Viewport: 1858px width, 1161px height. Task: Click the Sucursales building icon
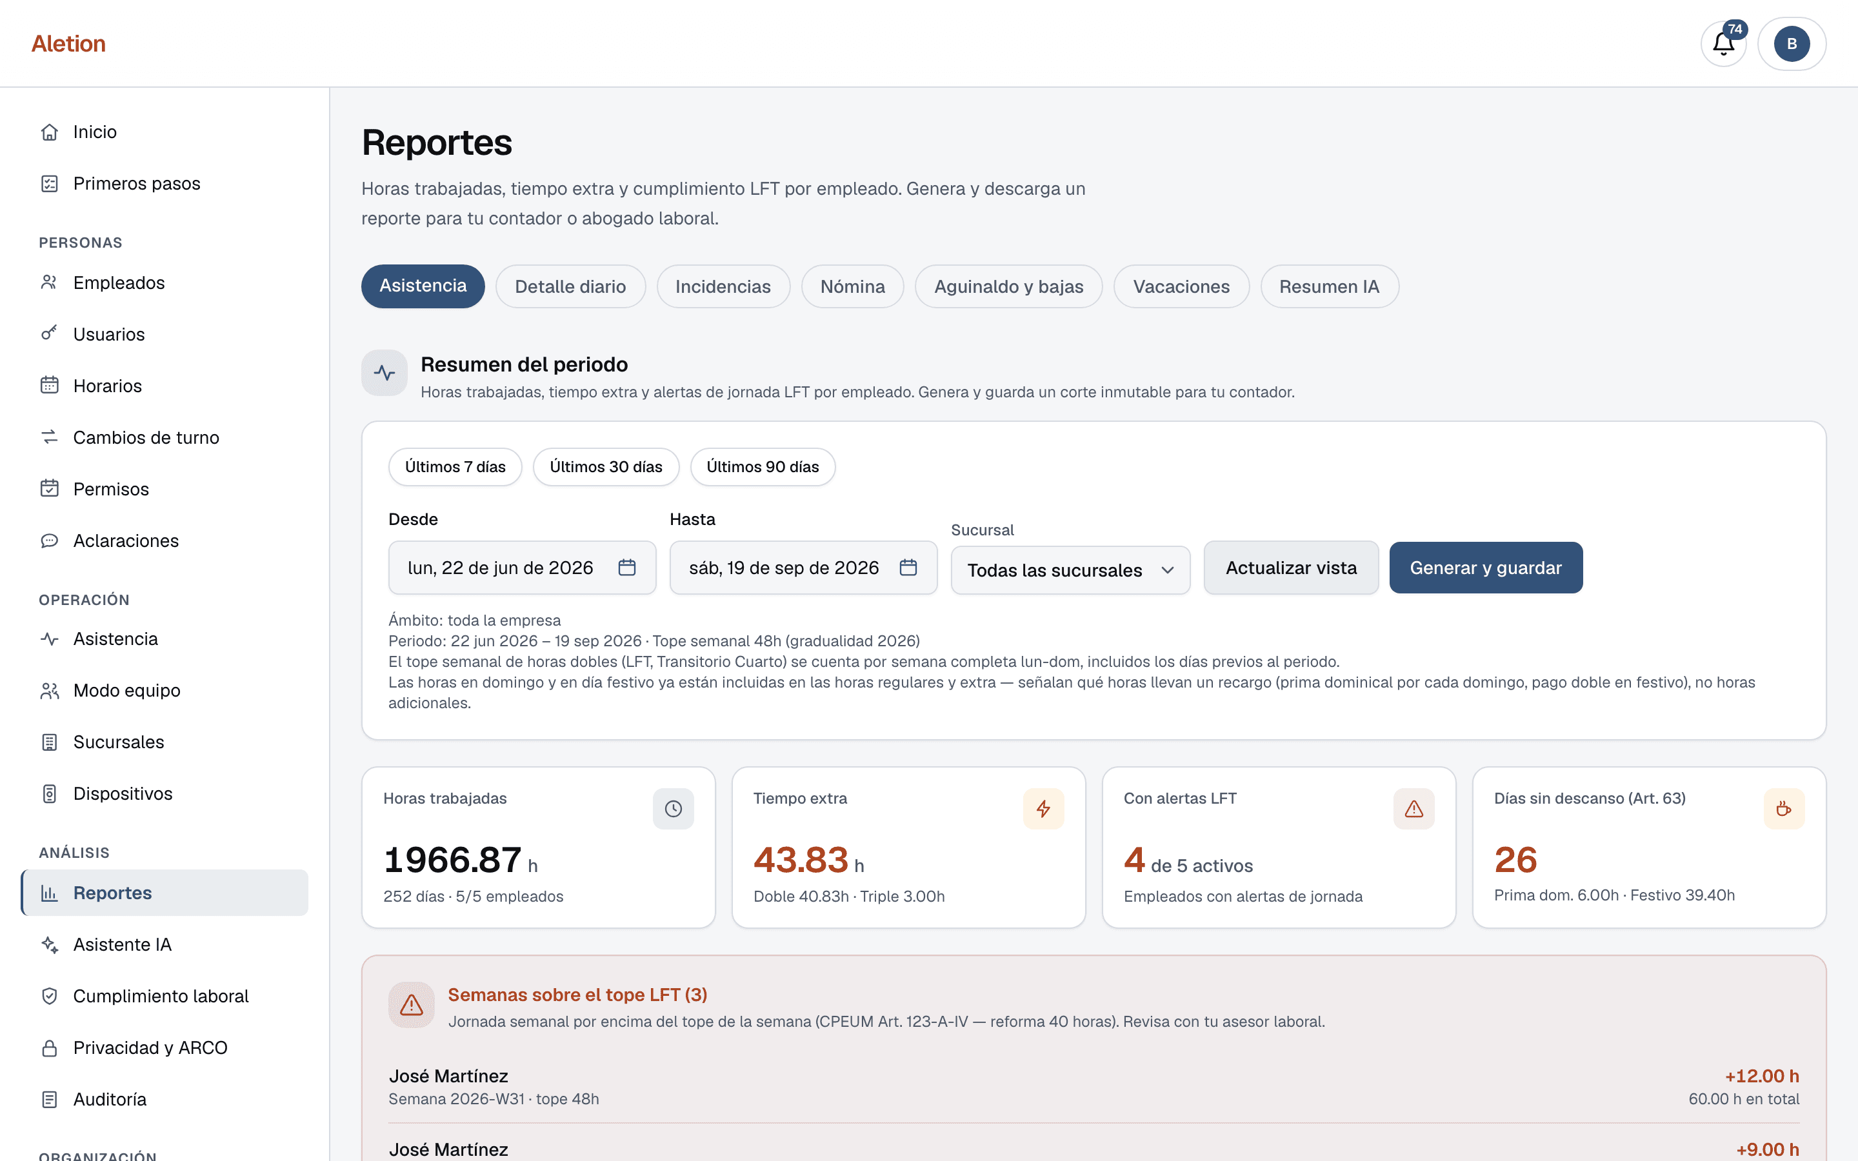click(50, 742)
